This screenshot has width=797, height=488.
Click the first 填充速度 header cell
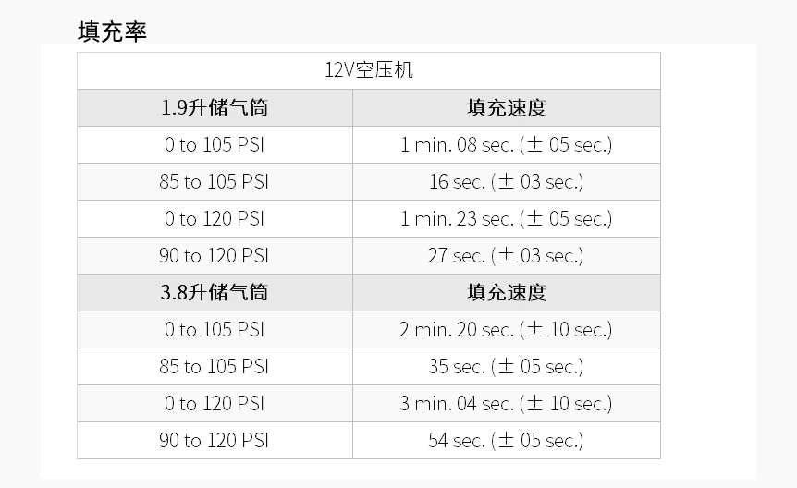pyautogui.click(x=507, y=108)
